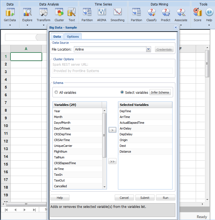Click the Run button
Image resolution: width=215 pixels, height=220 pixels.
165,197
